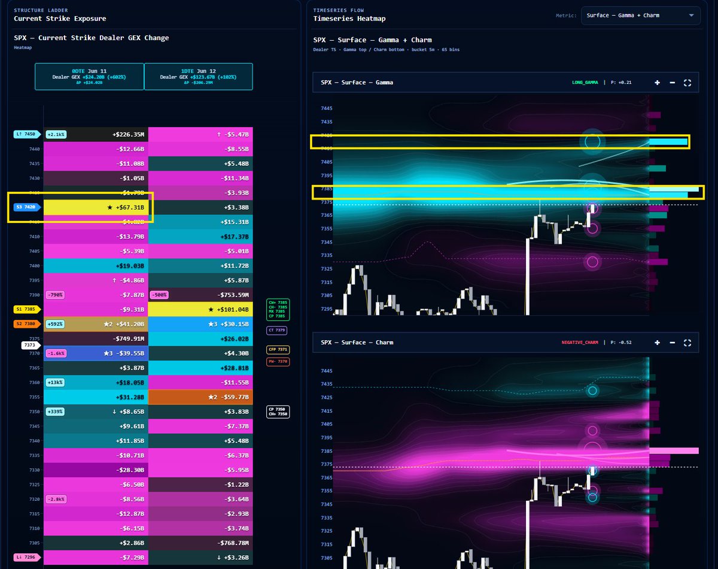
Task: Select the 1DTE Jun 12 expiry tab
Action: point(199,77)
